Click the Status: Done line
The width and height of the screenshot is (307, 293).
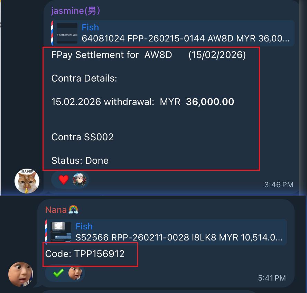click(80, 161)
